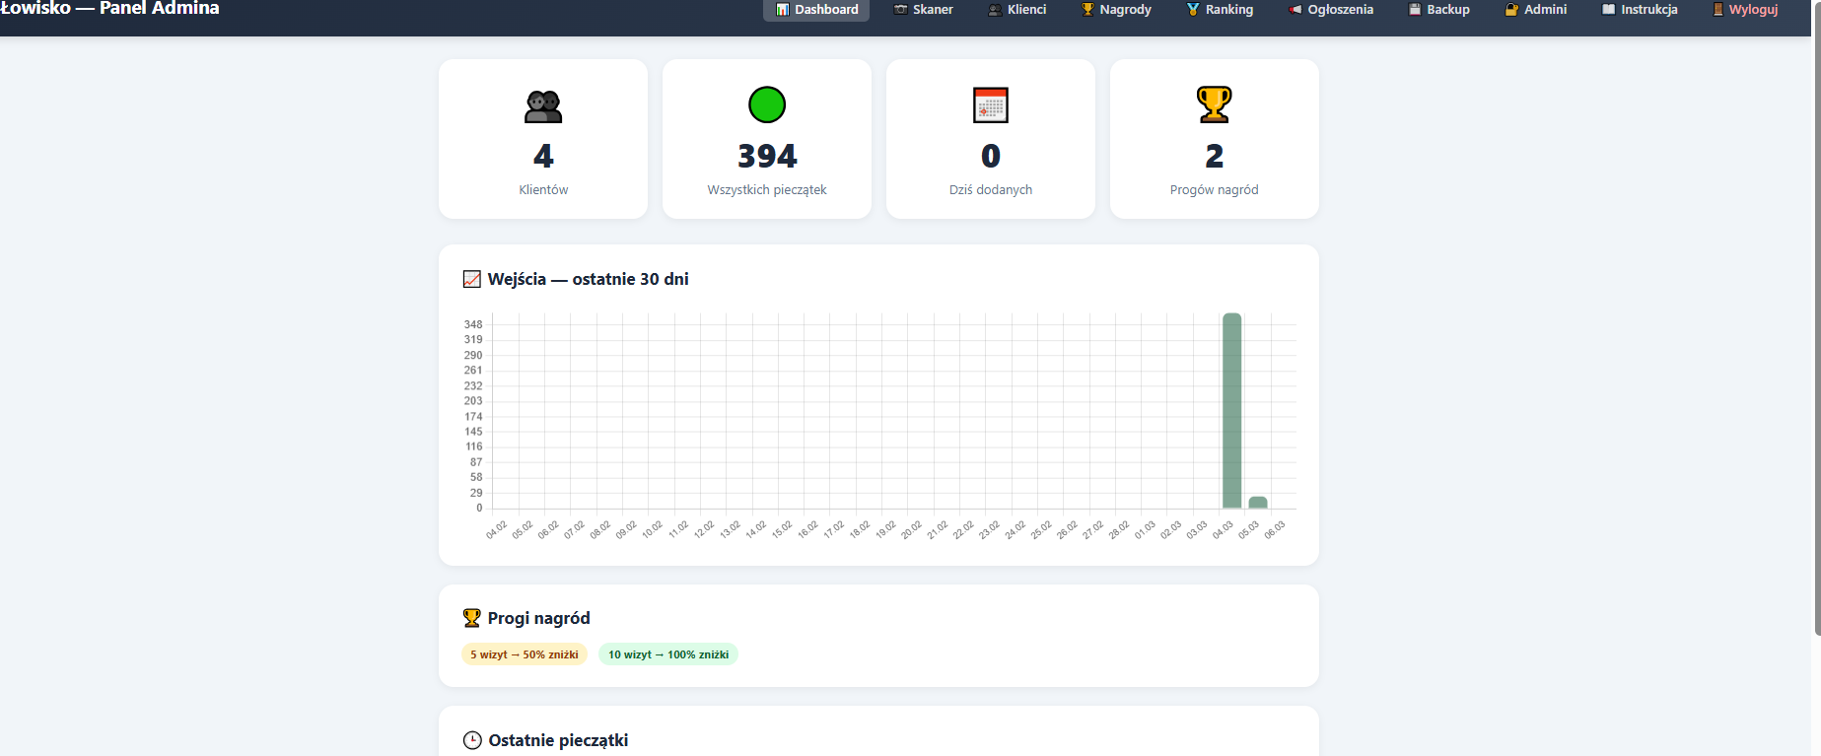Open the Skaner page
Image resolution: width=1821 pixels, height=756 pixels.
click(x=923, y=10)
